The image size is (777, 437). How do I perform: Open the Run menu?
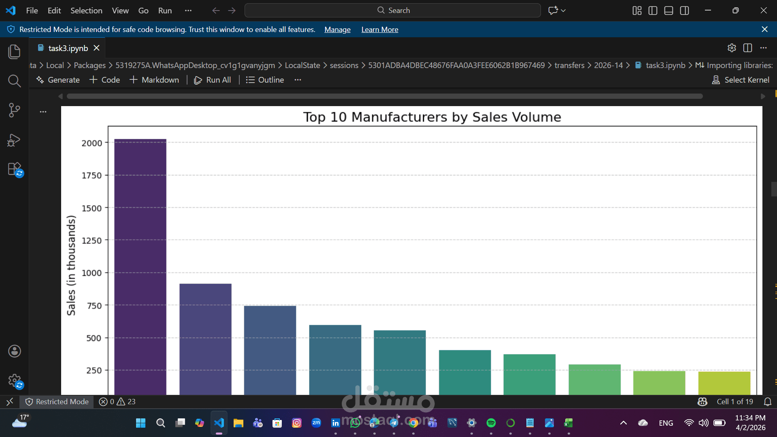pos(164,11)
